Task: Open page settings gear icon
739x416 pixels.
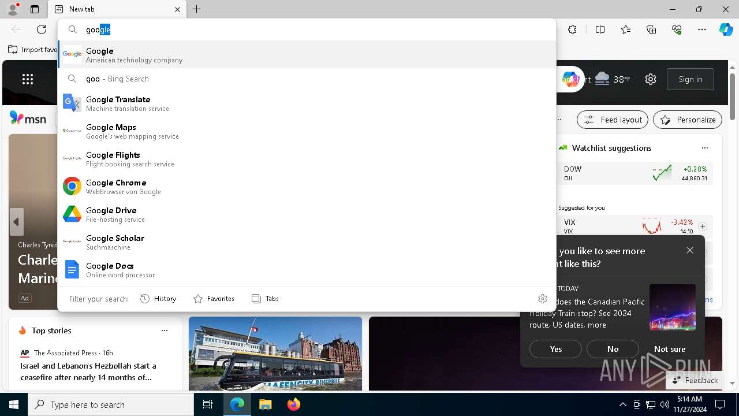Action: click(651, 79)
